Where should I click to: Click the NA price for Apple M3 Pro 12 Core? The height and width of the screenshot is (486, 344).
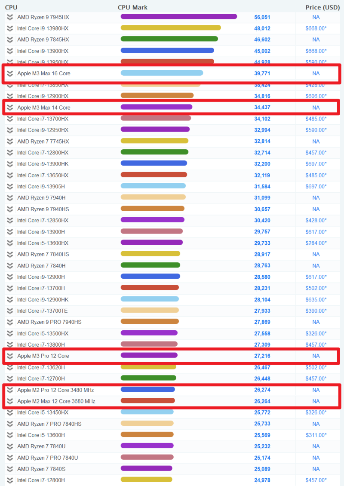pyautogui.click(x=316, y=356)
